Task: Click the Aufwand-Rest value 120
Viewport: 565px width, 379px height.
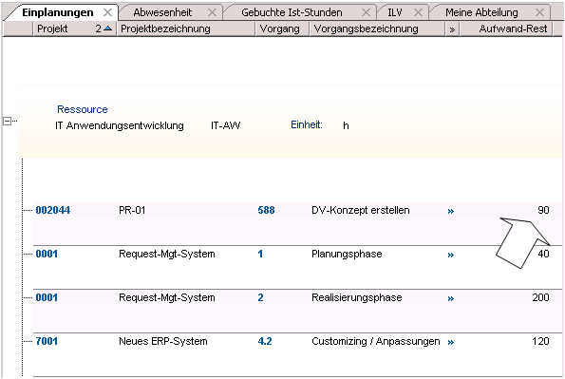Action: [540, 341]
